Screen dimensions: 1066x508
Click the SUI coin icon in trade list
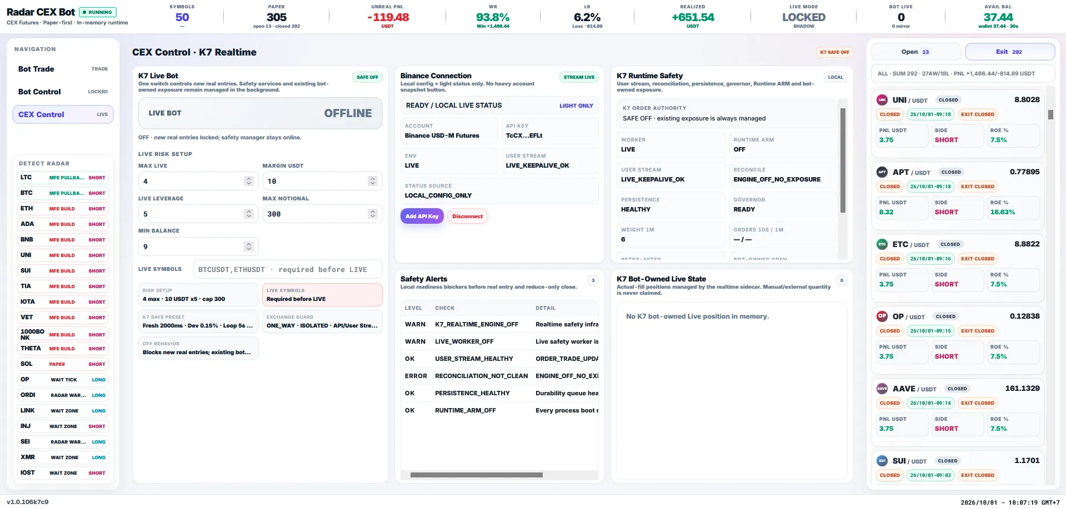pos(882,461)
